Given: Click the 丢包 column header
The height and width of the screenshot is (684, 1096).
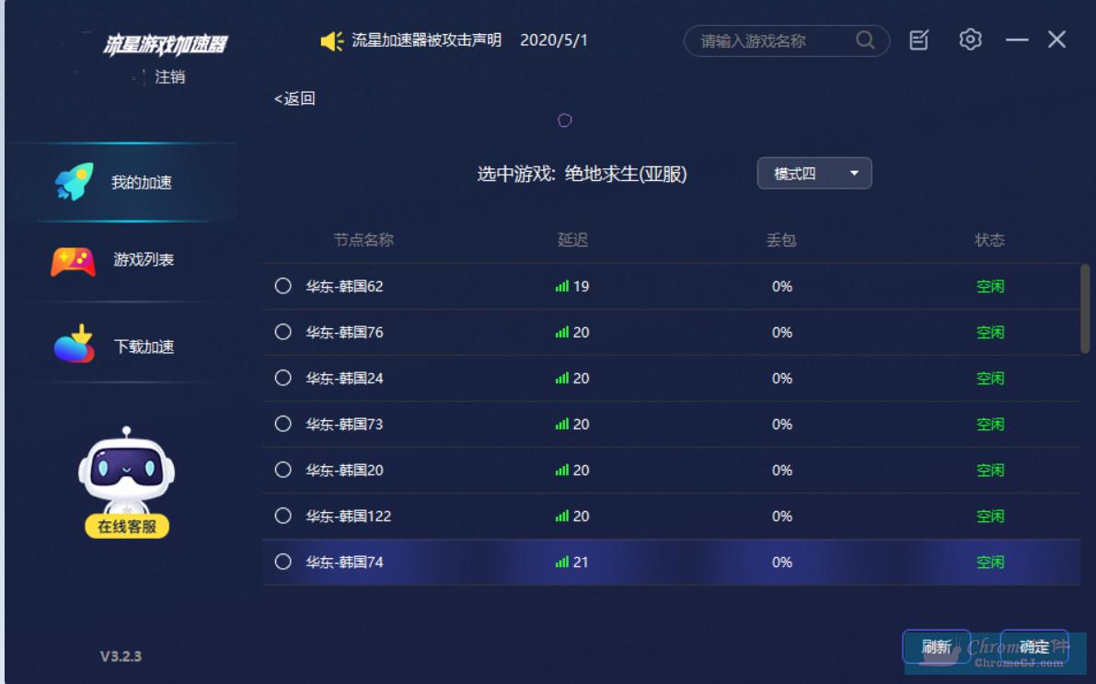Looking at the screenshot, I should (x=781, y=240).
